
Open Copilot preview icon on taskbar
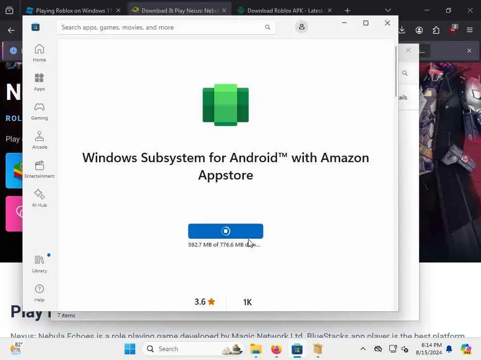click(466, 349)
